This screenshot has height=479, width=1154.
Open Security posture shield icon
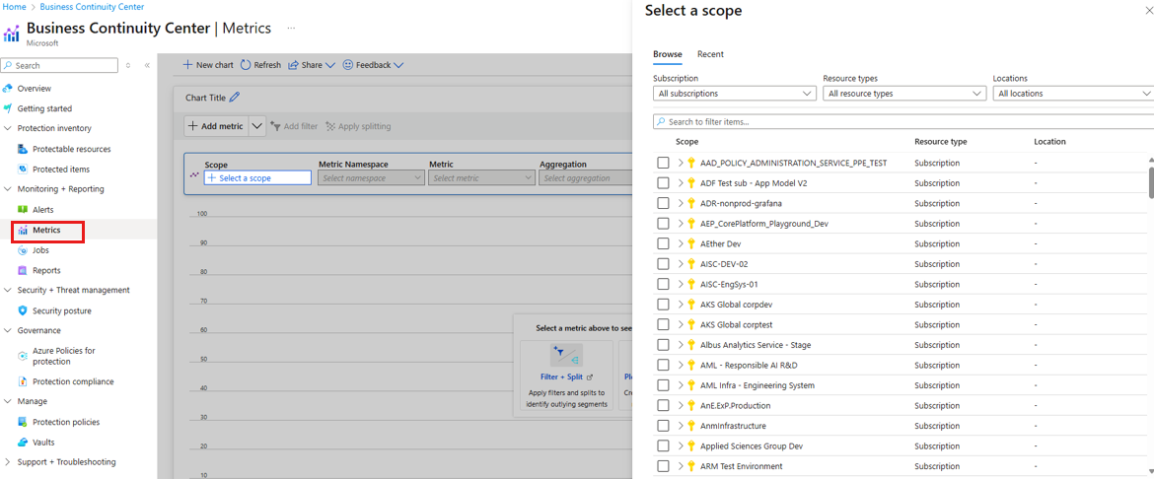[x=23, y=310]
